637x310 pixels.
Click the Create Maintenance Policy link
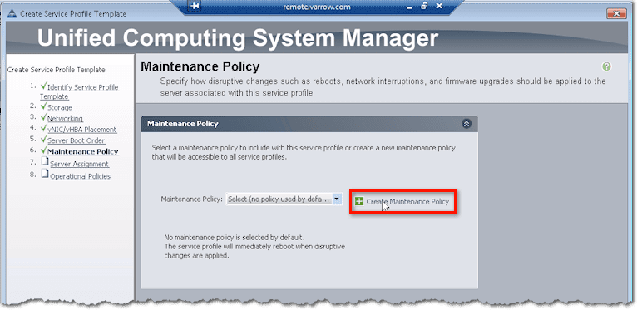click(x=407, y=201)
